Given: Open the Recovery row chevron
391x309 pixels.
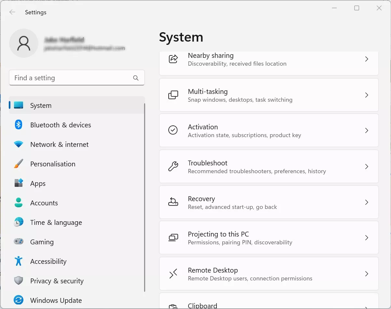Looking at the screenshot, I should coord(367,202).
